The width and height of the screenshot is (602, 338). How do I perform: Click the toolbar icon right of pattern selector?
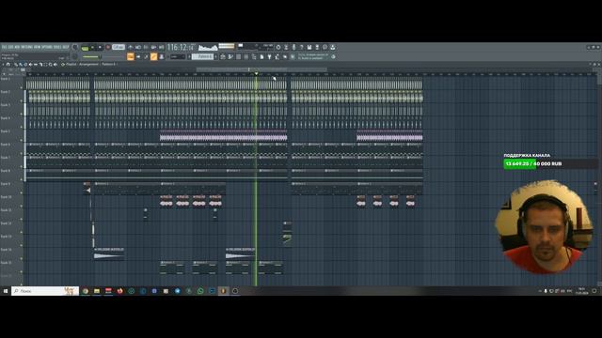(223, 56)
